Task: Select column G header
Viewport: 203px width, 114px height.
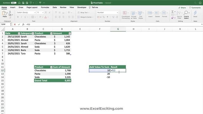Action: [x=118, y=29]
